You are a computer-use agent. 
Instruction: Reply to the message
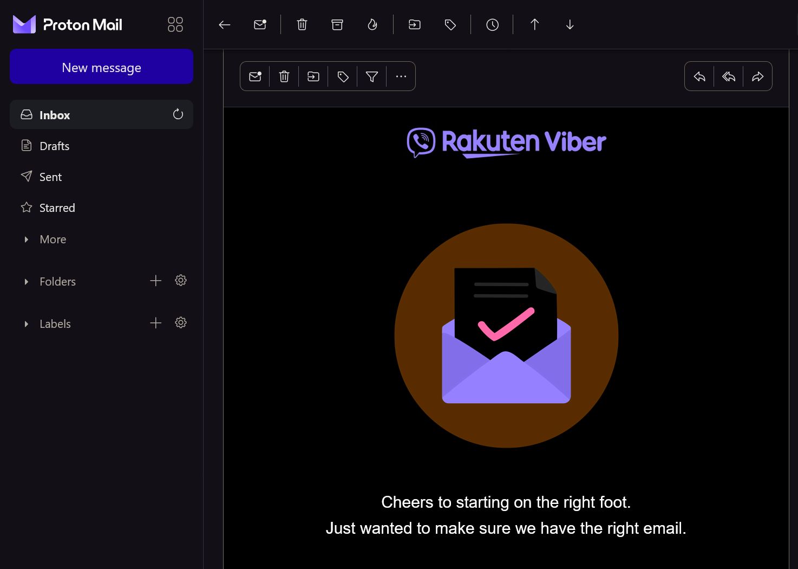(x=699, y=76)
